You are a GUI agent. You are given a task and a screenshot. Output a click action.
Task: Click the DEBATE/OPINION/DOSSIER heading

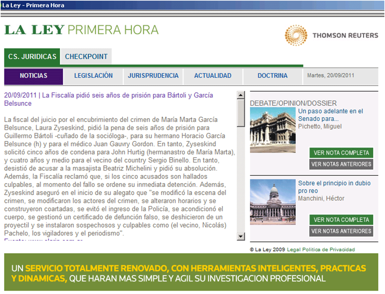click(x=294, y=104)
